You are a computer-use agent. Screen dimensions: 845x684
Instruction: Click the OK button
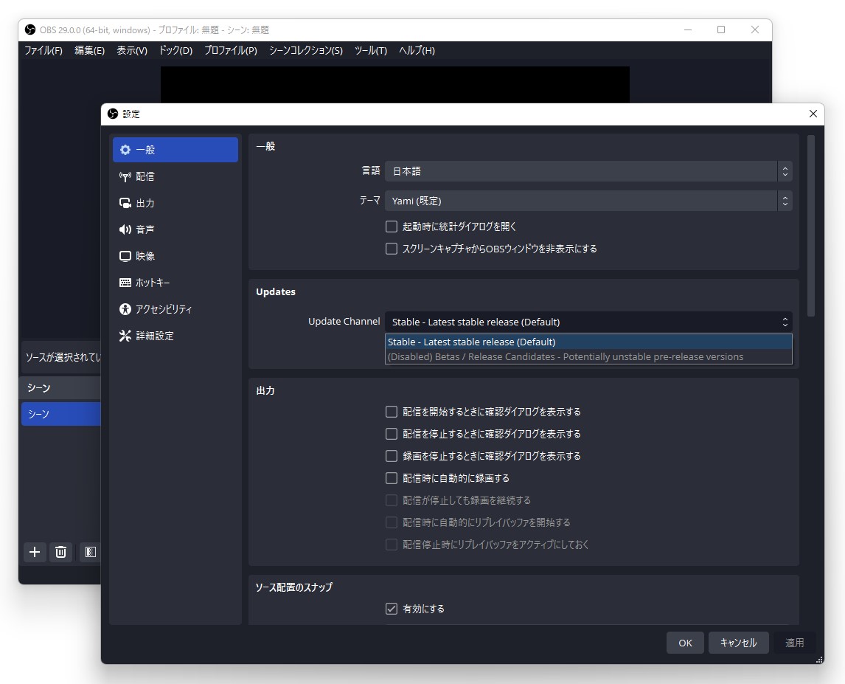click(684, 642)
